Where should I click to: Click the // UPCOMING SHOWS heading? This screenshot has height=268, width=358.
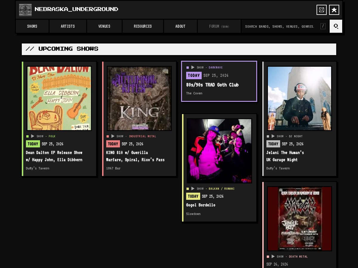point(62,49)
